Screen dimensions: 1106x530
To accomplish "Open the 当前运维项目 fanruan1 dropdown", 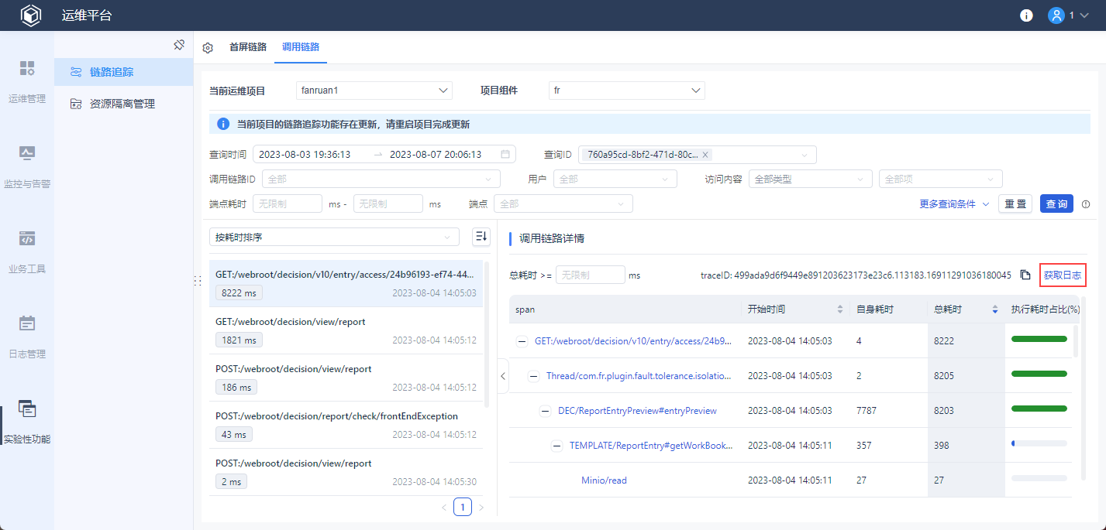I will (x=374, y=91).
